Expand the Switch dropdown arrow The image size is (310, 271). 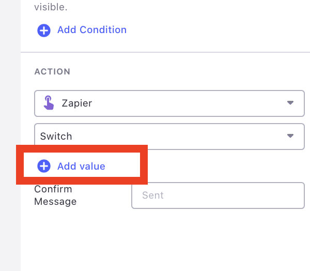point(290,136)
